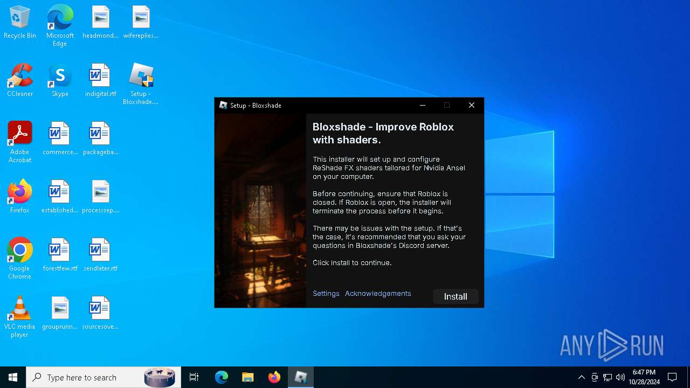The height and width of the screenshot is (388, 690).
Task: Select the Setup - Bloxshade installer file icon
Action: pos(141,84)
